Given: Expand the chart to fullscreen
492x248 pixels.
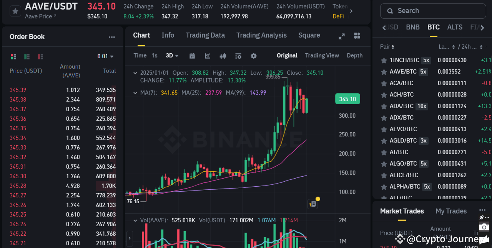Looking at the screenshot, I should pos(341,36).
